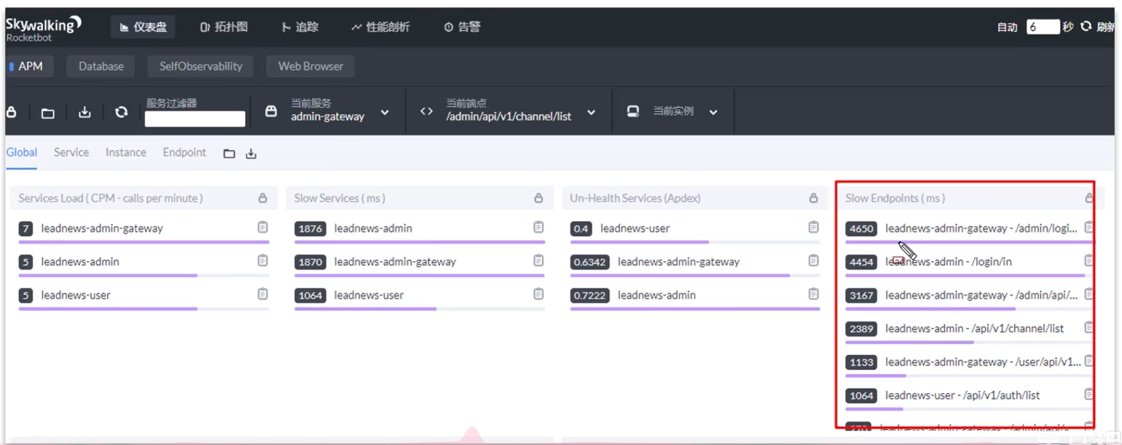Open the 拓扑图 topology page
The width and height of the screenshot is (1122, 445).
(224, 27)
